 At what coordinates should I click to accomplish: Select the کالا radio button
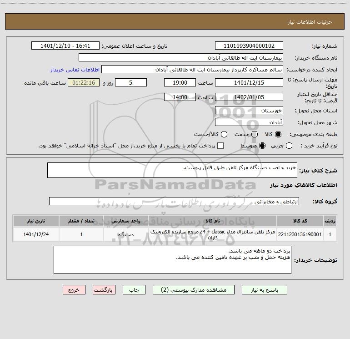pos(278,134)
